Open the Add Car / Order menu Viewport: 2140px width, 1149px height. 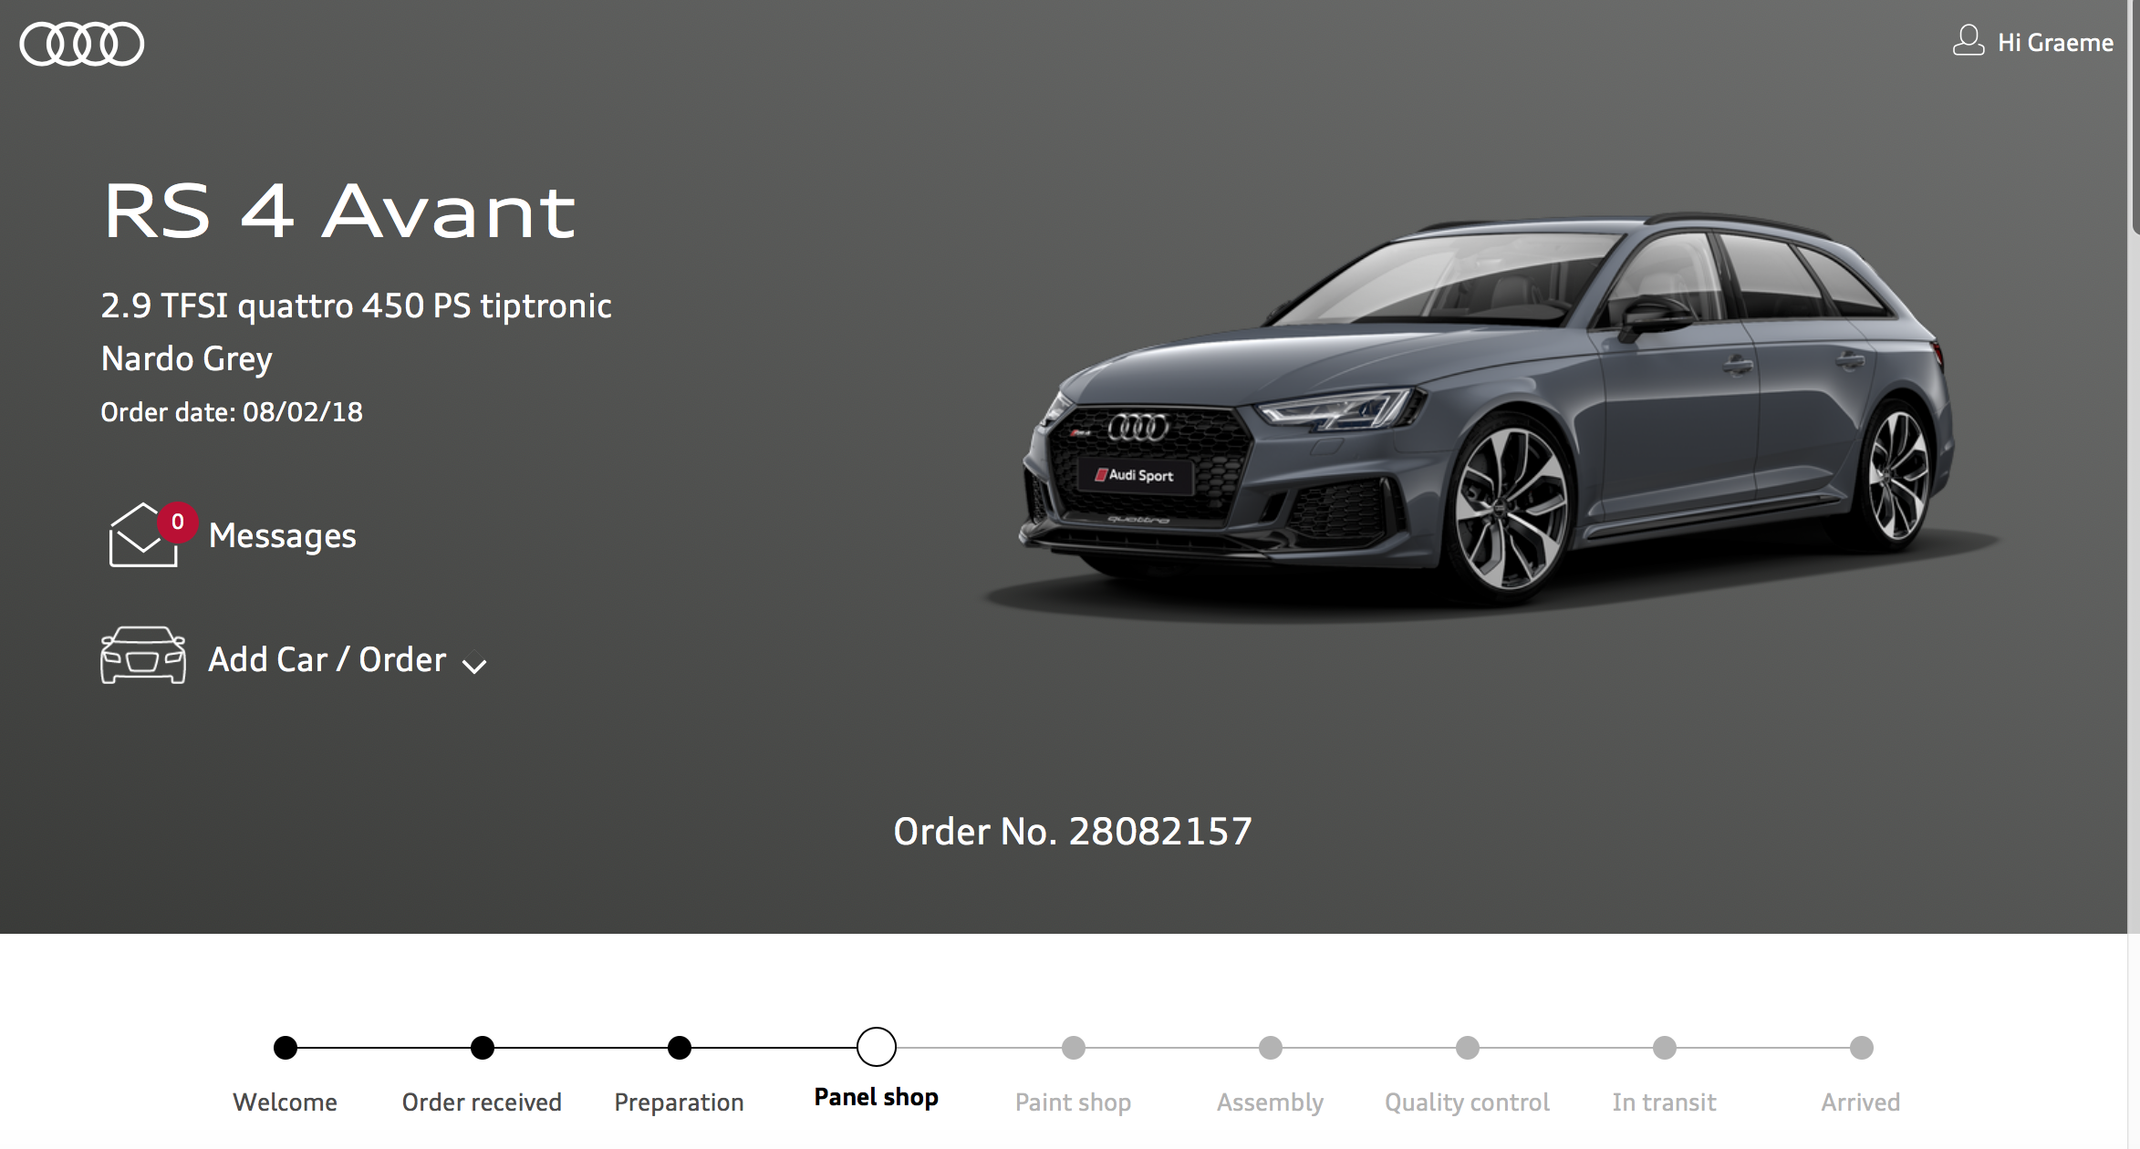tap(327, 659)
